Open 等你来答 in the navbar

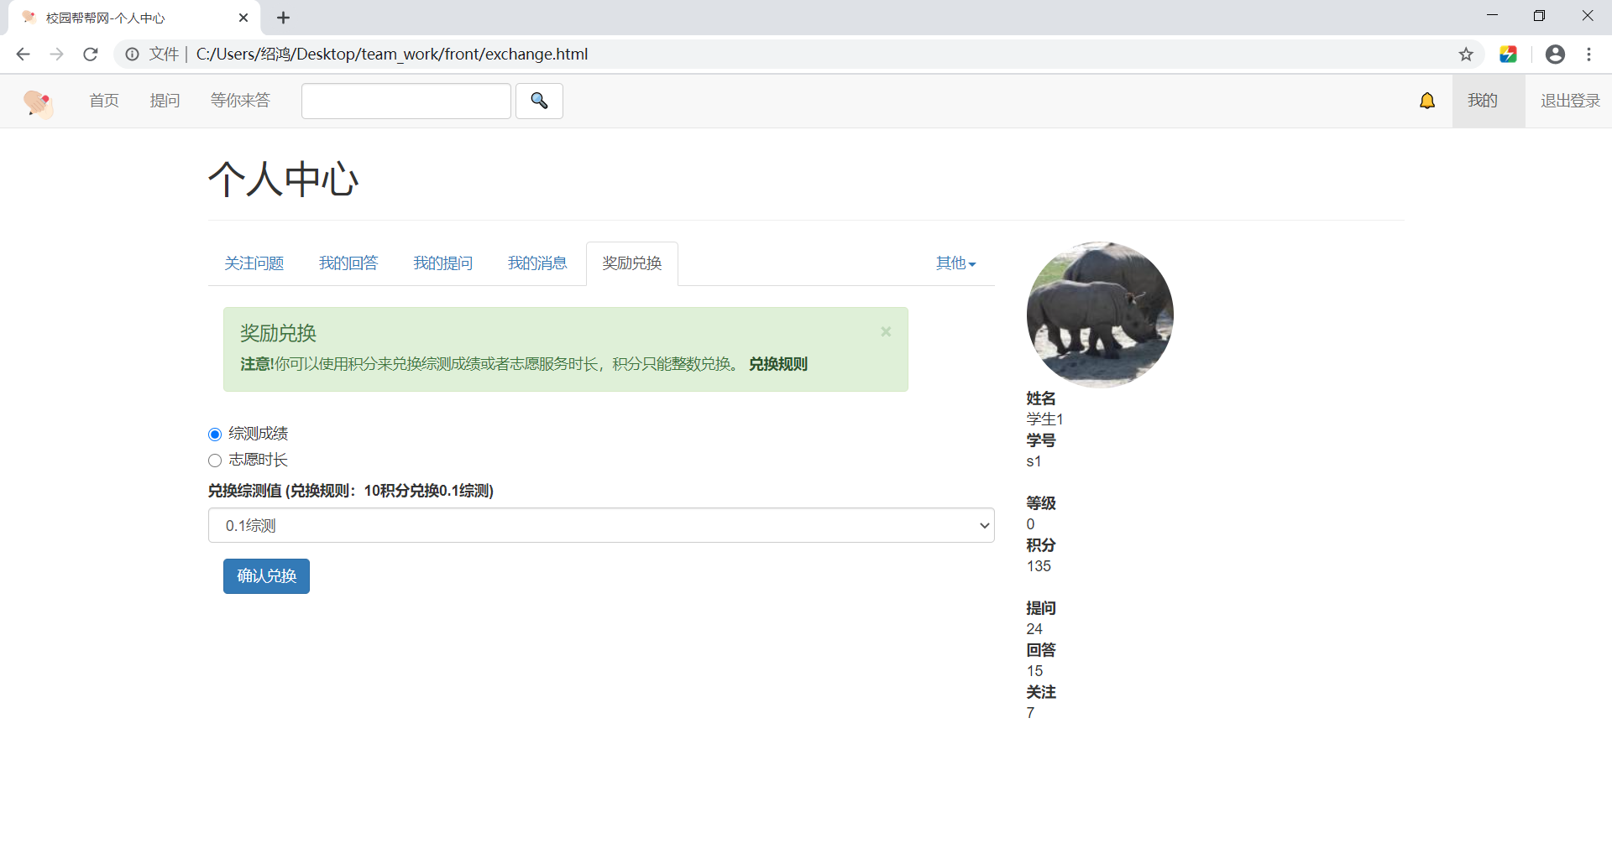click(240, 101)
